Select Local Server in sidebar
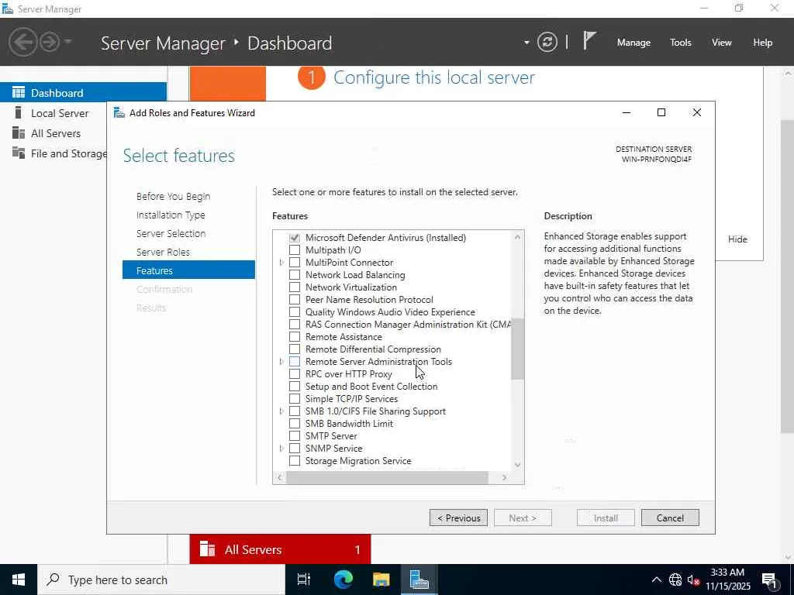Screen dimensions: 794x595 [x=60, y=113]
